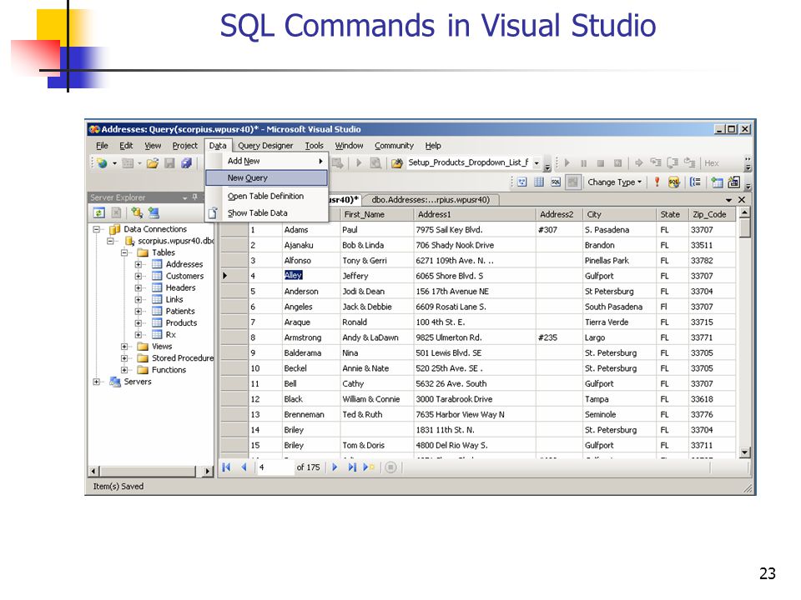Click the Server Explorer Stop Refresh icon
The width and height of the screenshot is (801, 600).
[117, 212]
